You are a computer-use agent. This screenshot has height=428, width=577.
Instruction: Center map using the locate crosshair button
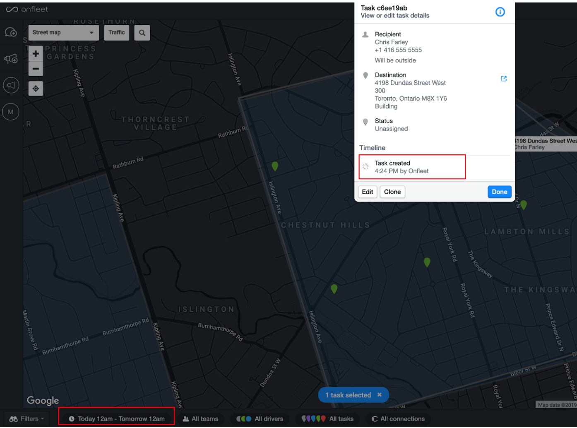pyautogui.click(x=36, y=89)
